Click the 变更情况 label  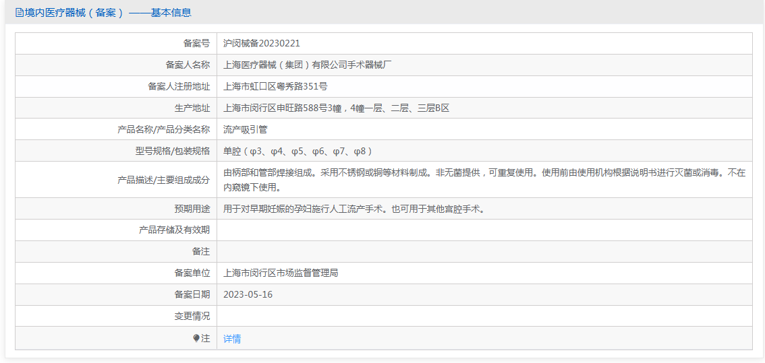[x=192, y=317]
